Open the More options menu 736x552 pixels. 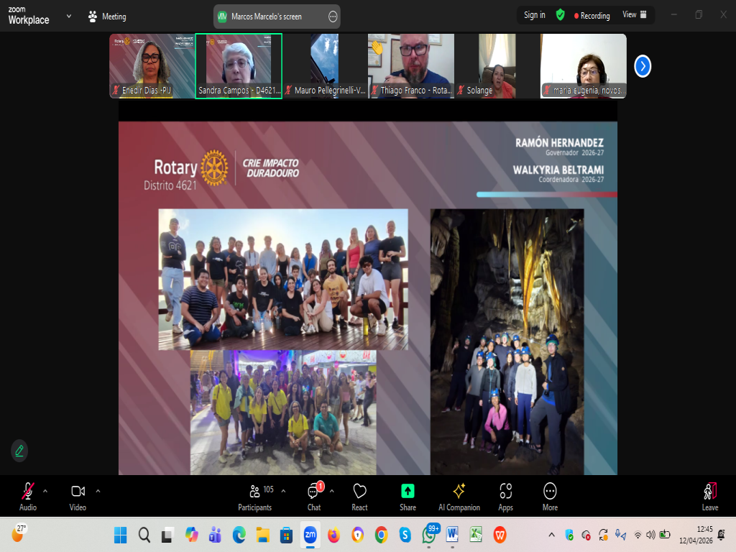click(550, 496)
